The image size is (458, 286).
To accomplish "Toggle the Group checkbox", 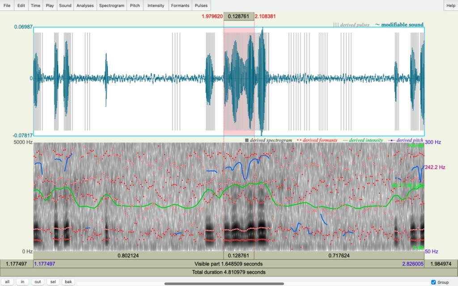I will coord(433,282).
